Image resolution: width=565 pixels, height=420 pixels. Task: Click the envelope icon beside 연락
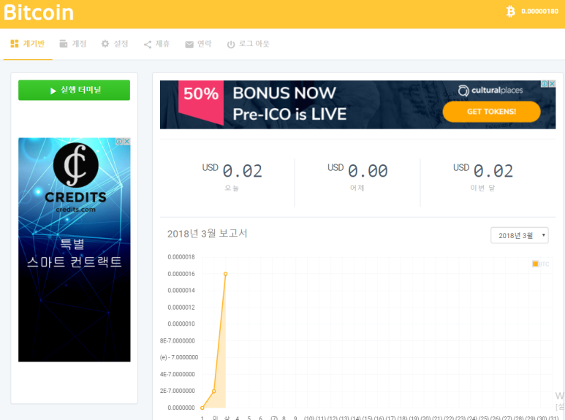pyautogui.click(x=189, y=45)
